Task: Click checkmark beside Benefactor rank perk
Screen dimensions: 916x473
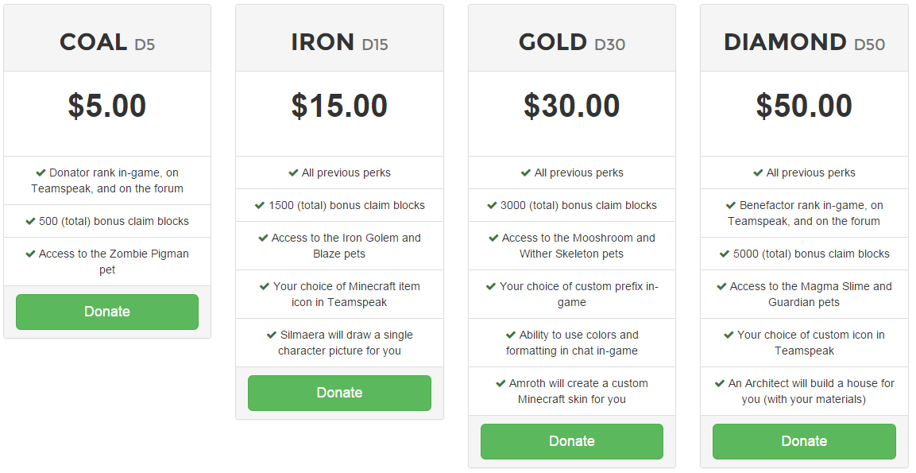Action: click(731, 205)
